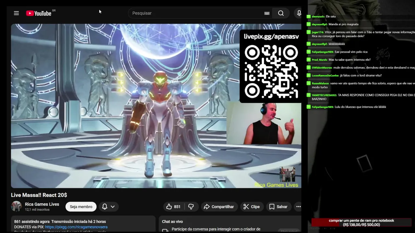Screen dimensions: 415x233
Task: Open the three-dot more actions menu
Action: pos(298,207)
